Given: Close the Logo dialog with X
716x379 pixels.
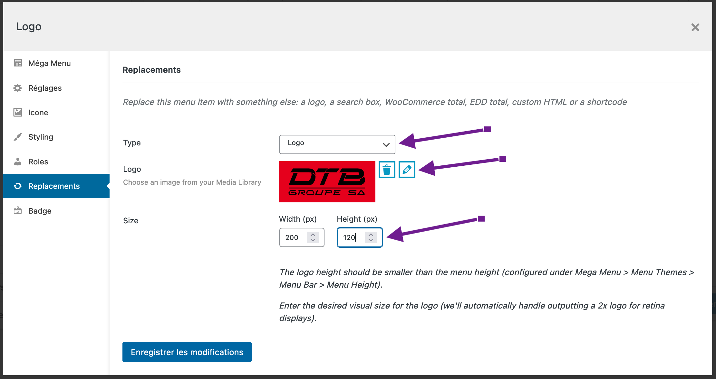Looking at the screenshot, I should [695, 27].
